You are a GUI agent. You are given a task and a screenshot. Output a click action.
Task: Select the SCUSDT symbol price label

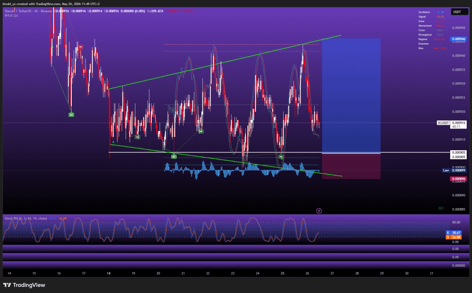443,123
